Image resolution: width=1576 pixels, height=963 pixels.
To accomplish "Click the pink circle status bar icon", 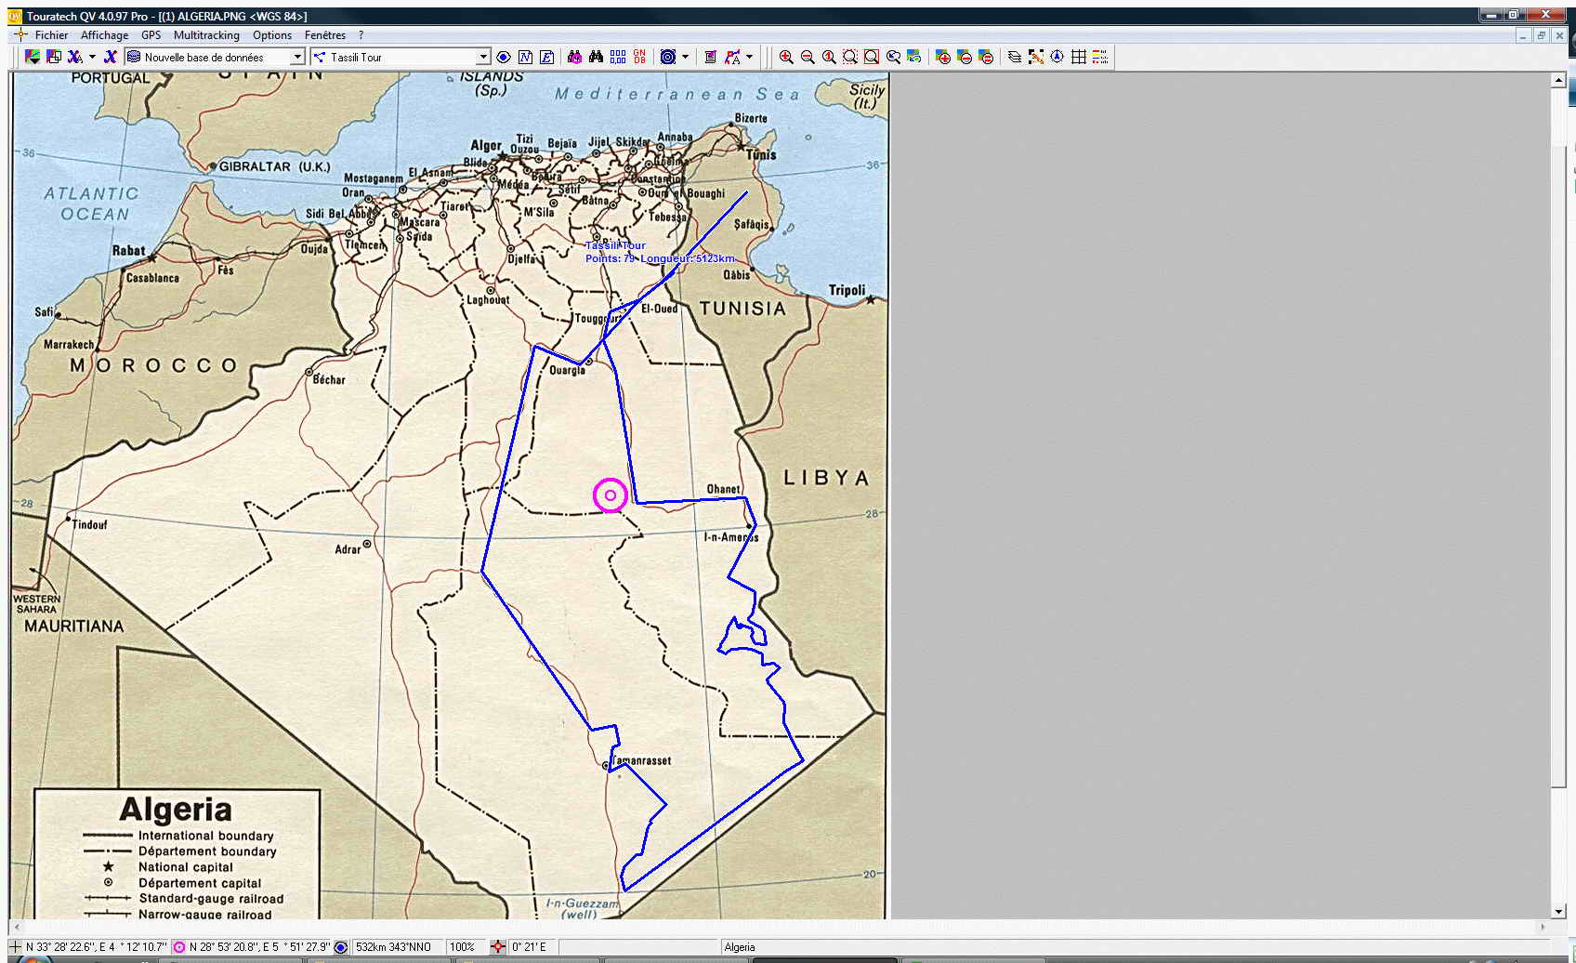I will pyautogui.click(x=179, y=947).
